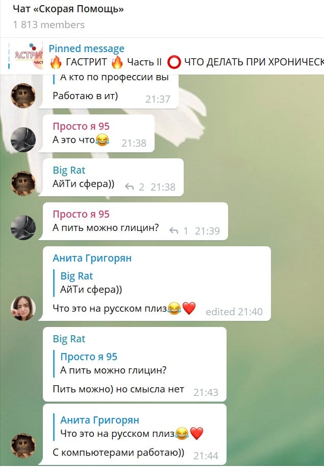Click Просто я 95 avatar beside glycine question

point(23,227)
